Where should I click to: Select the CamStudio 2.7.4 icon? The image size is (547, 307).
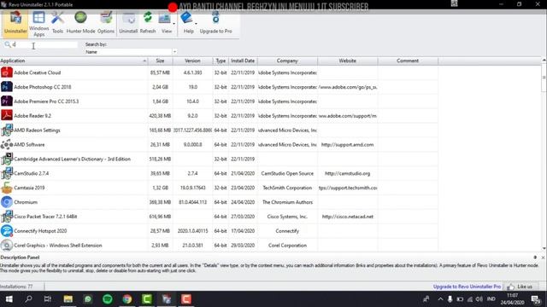coord(7,173)
